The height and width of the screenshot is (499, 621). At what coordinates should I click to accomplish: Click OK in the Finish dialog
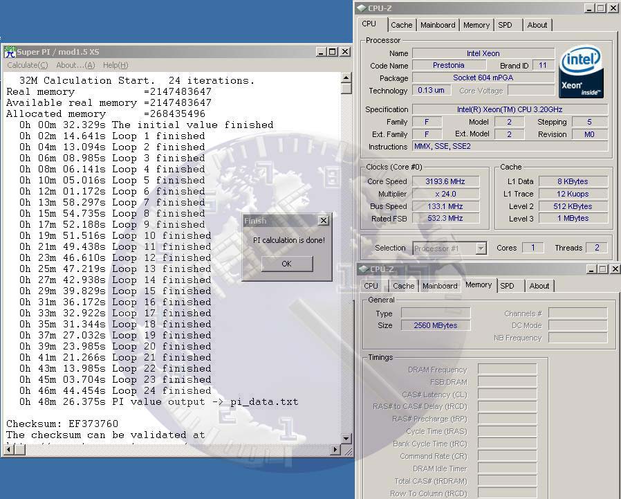point(287,264)
